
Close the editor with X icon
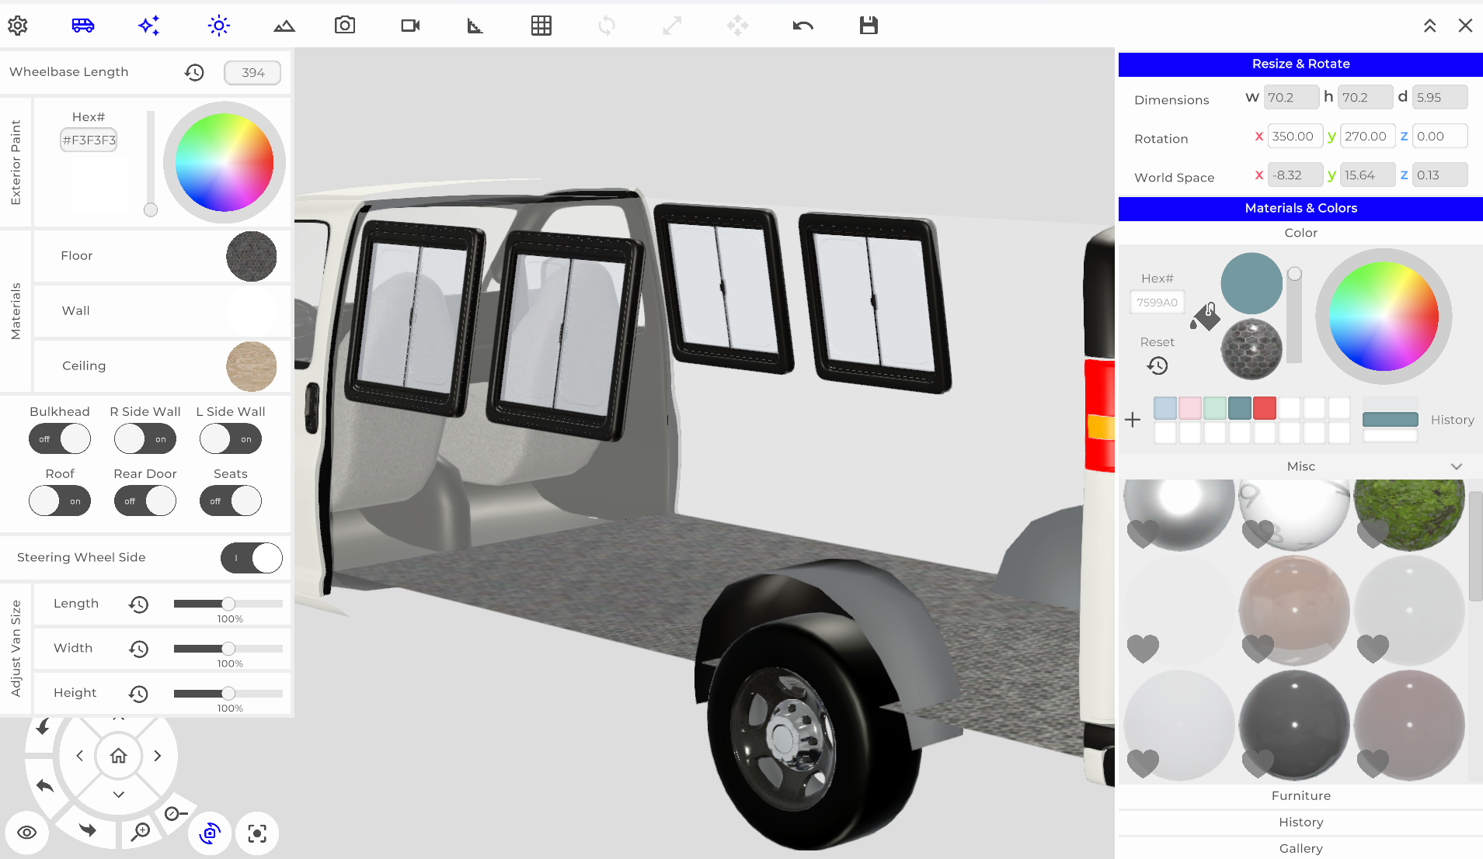pos(1466,26)
